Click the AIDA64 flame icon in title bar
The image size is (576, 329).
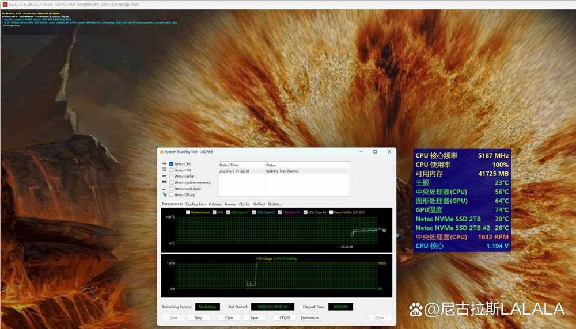162,152
